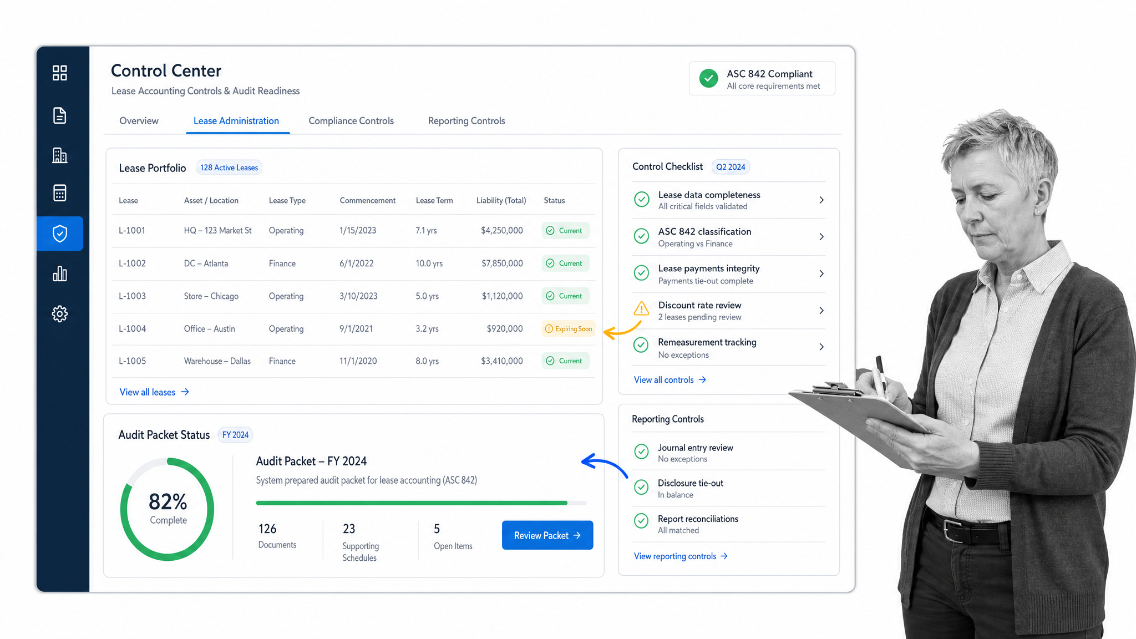1136x639 pixels.
Task: Click the Audit Packet – FY 2024 title
Action: tap(311, 461)
